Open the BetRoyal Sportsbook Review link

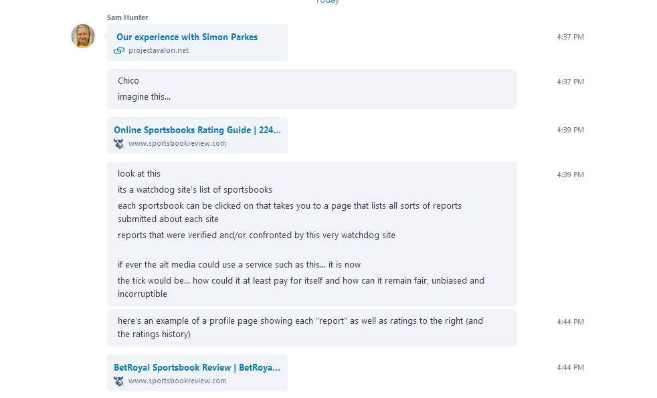tap(197, 368)
